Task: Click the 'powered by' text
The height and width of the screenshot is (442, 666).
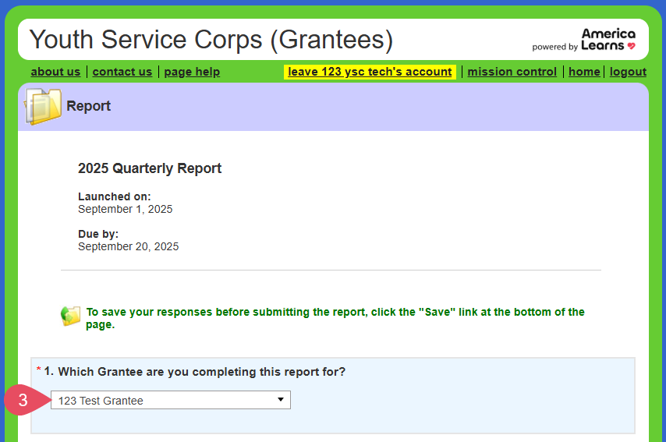Action: [x=554, y=47]
